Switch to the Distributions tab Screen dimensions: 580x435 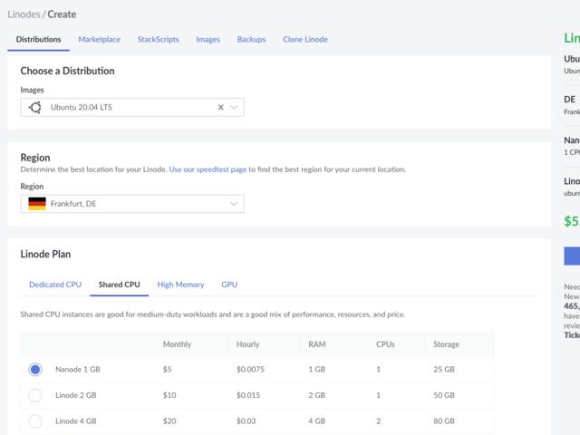point(38,39)
